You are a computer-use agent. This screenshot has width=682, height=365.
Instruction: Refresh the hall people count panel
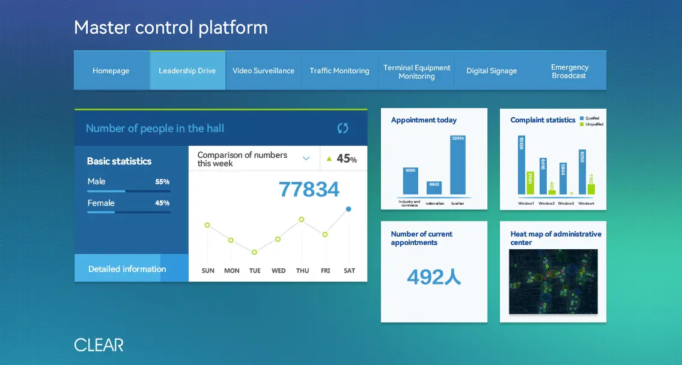(343, 128)
